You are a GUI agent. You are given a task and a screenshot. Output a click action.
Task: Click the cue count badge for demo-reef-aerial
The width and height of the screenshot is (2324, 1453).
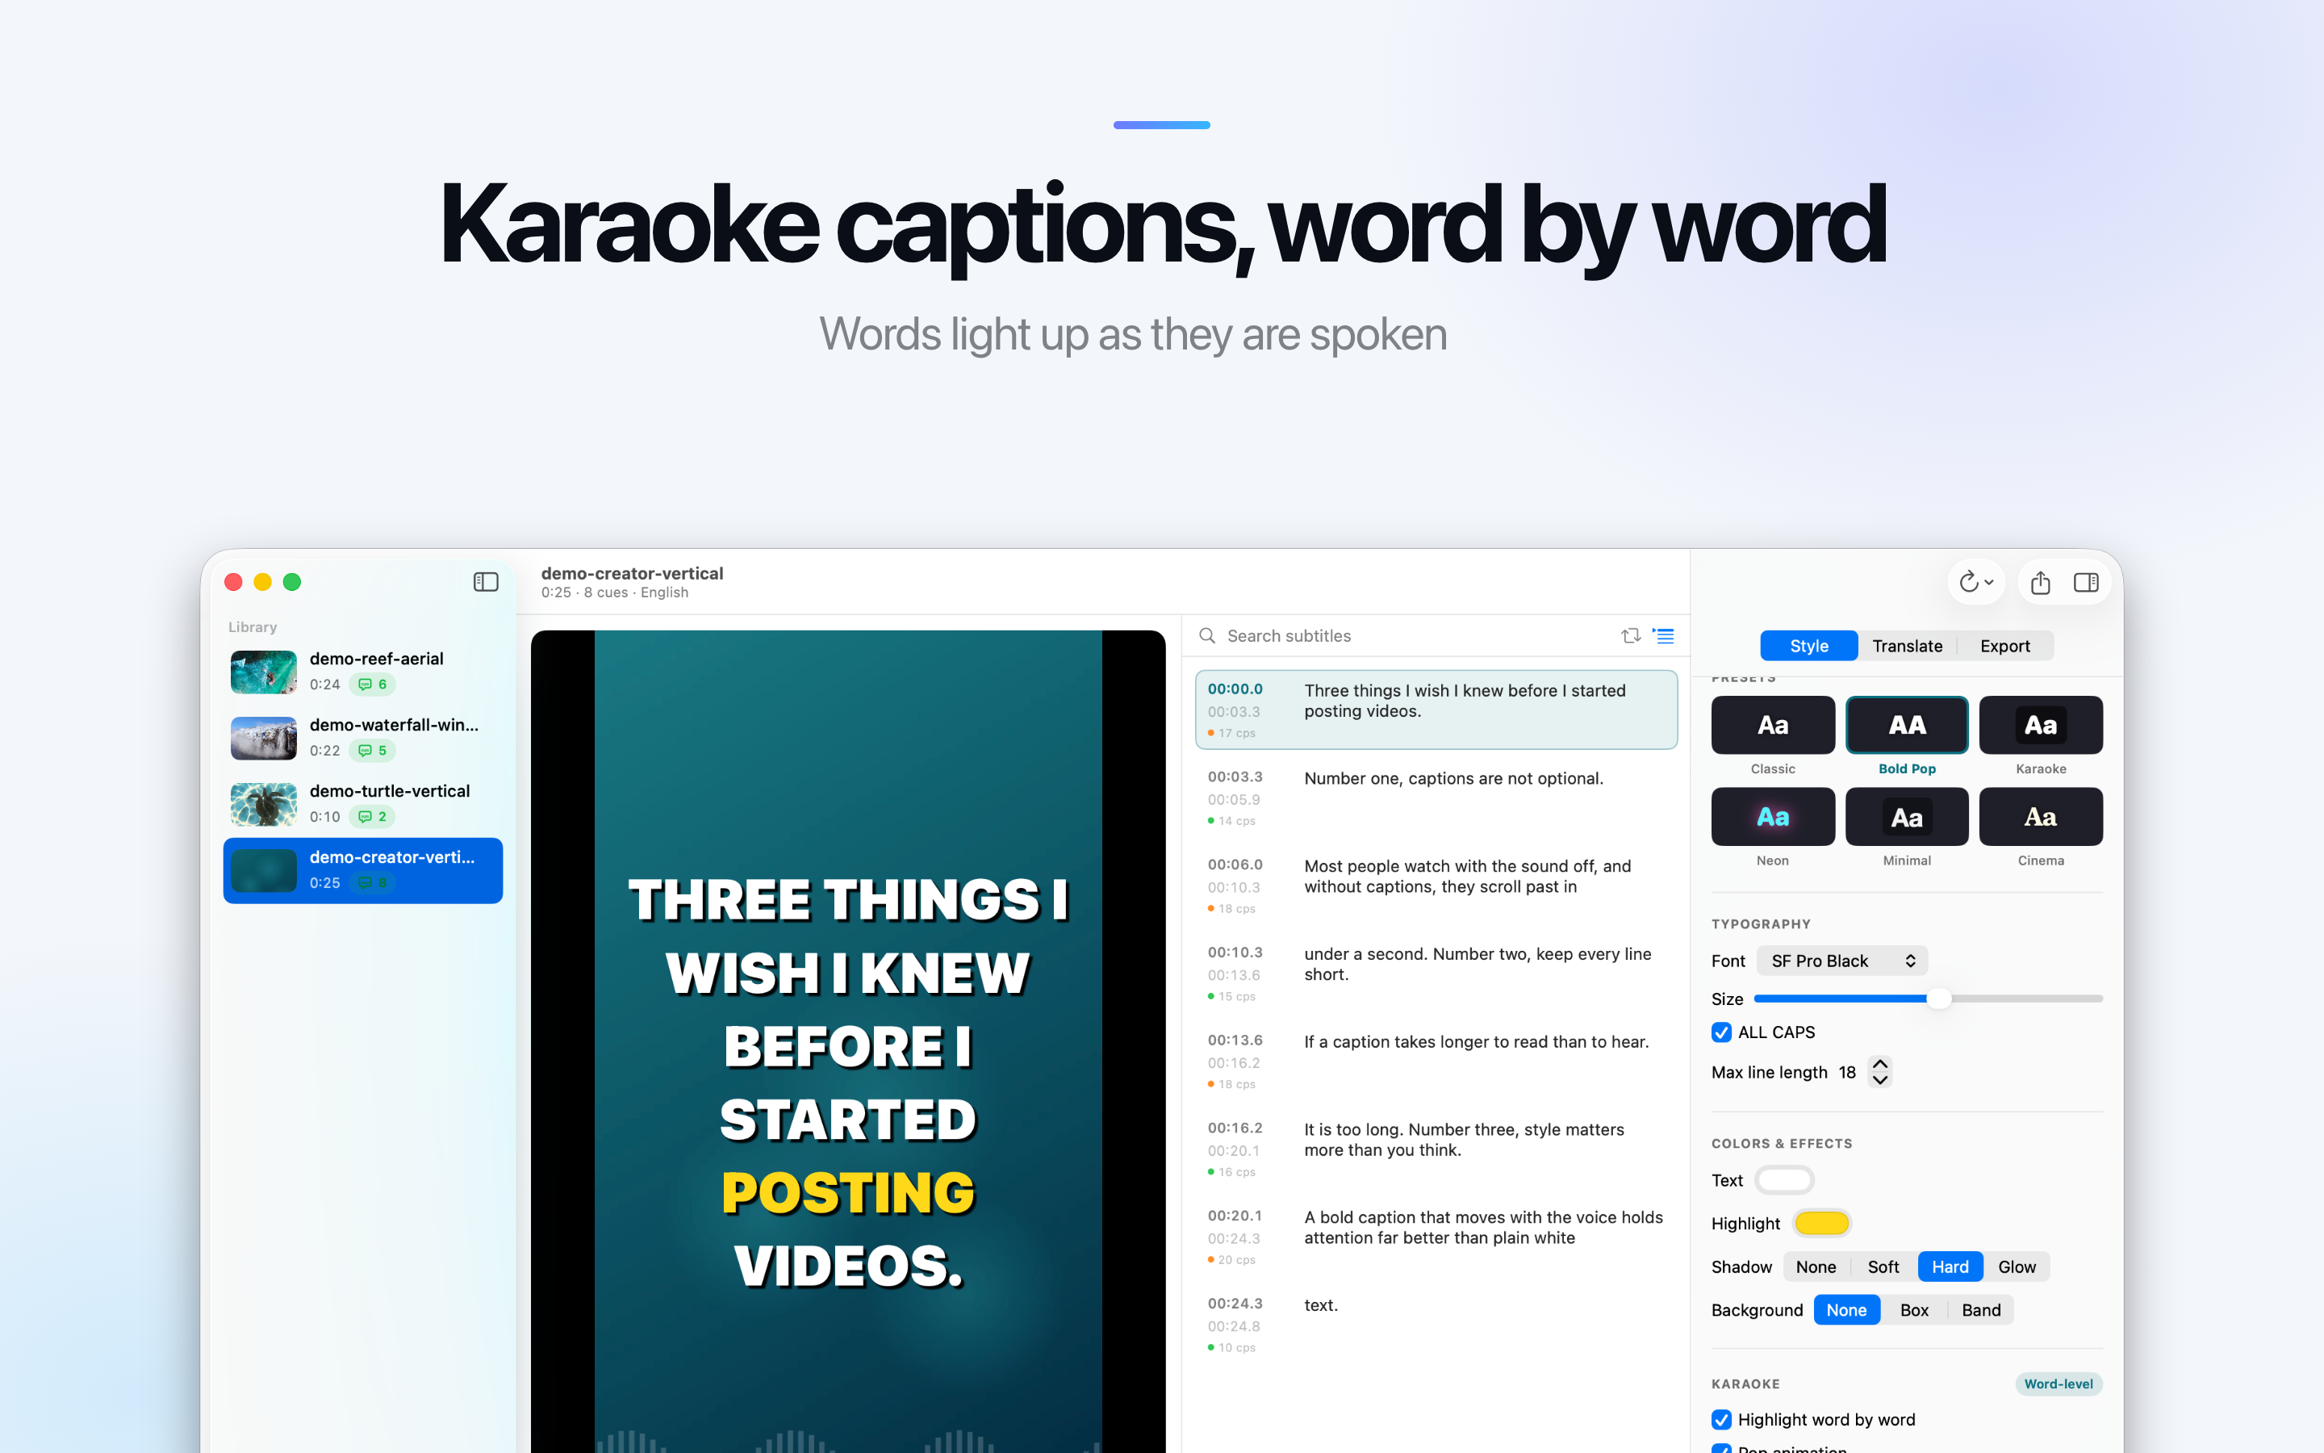coord(373,685)
